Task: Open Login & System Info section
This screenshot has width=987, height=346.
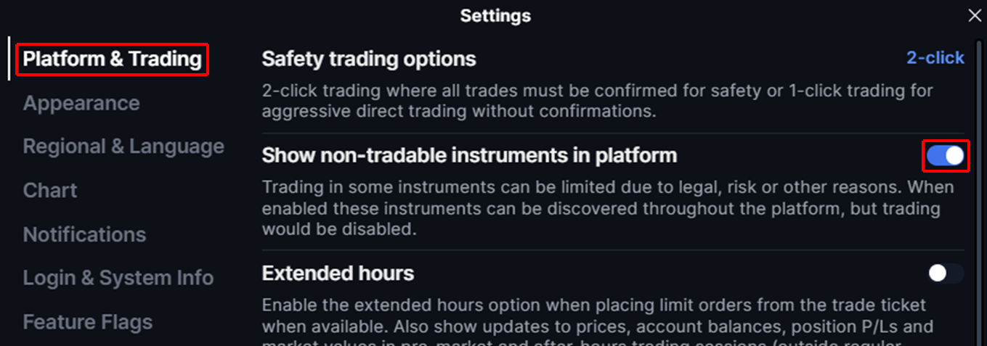Action: pyautogui.click(x=118, y=278)
